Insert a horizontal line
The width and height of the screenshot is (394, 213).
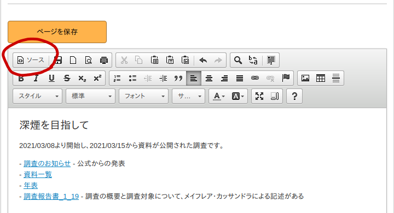[x=336, y=78]
